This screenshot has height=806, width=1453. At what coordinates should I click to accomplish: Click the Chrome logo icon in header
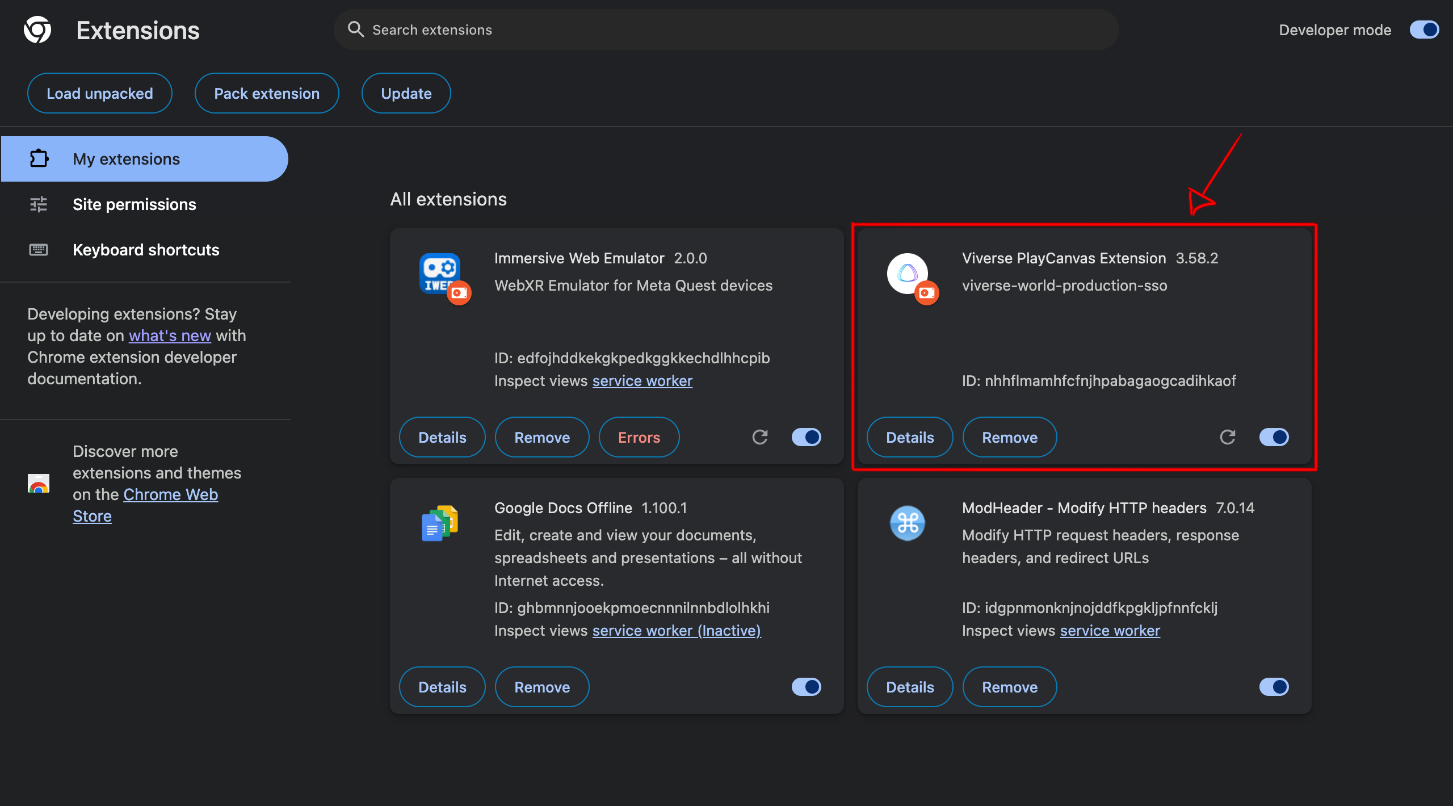point(37,30)
